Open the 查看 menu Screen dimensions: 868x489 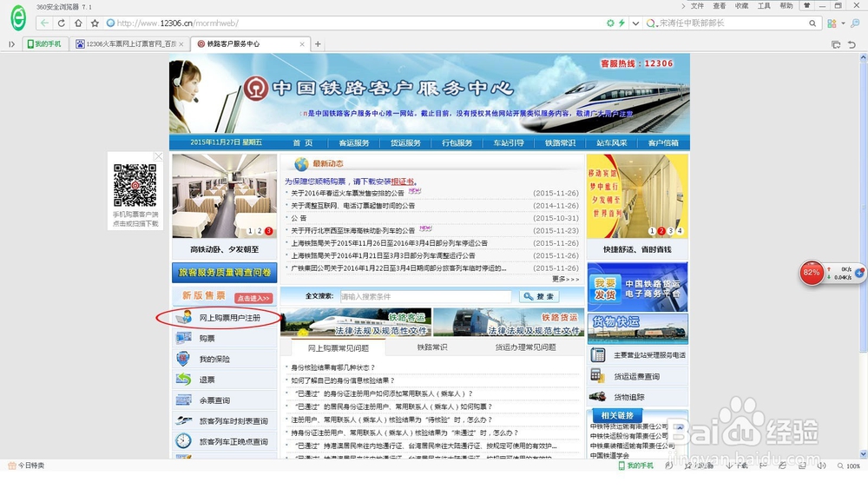720,5
